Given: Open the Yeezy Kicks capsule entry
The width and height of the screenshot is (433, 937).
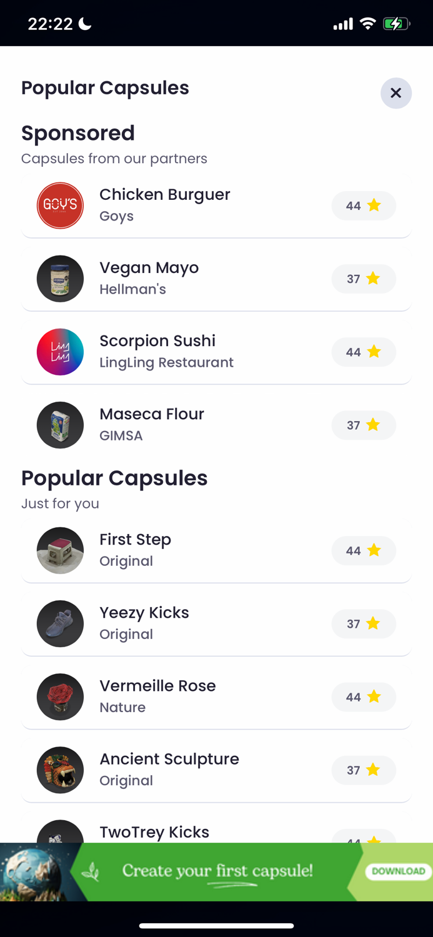Looking at the screenshot, I should [144, 613].
